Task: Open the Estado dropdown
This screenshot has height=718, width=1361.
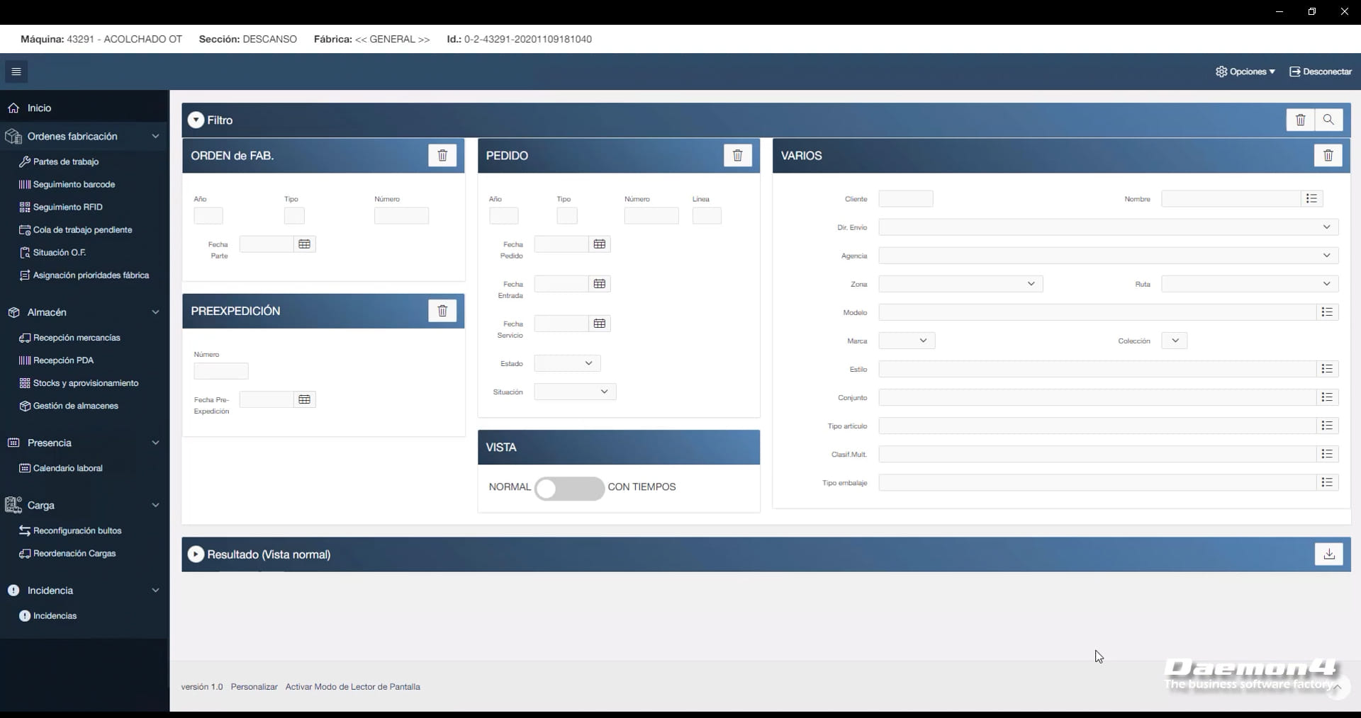Action: pyautogui.click(x=567, y=363)
